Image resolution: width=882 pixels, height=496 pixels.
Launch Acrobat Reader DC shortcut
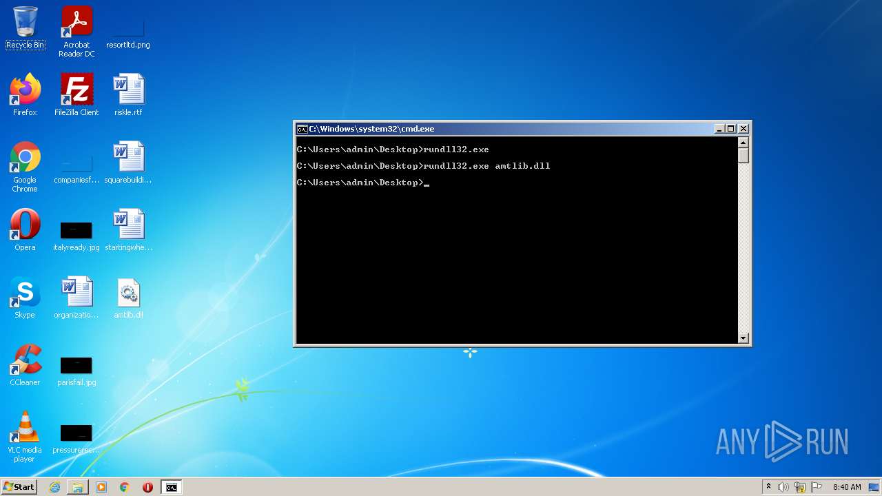tap(76, 32)
